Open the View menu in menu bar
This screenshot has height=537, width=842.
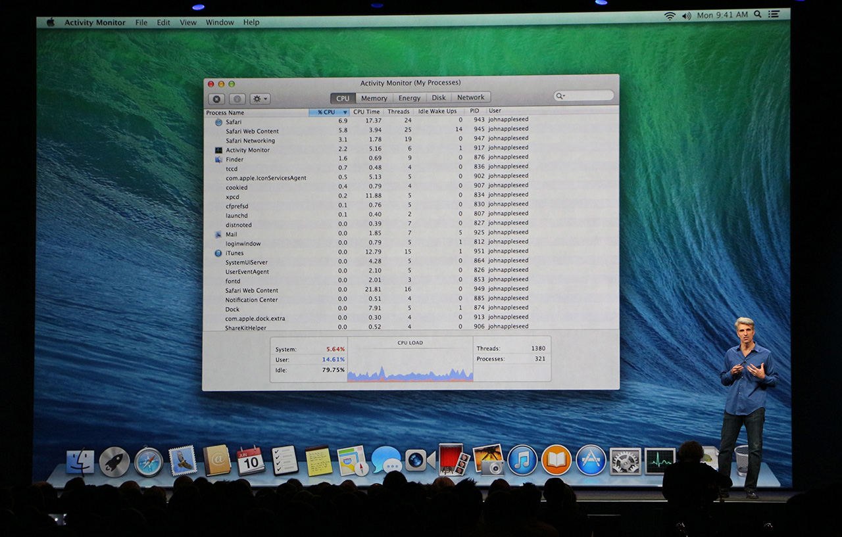[188, 22]
